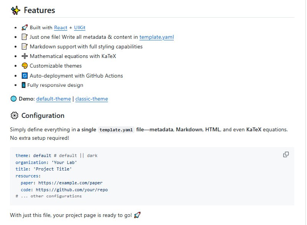The image size is (307, 225).
Task: Click the rocket emoji before "Built with"
Action: click(x=25, y=28)
